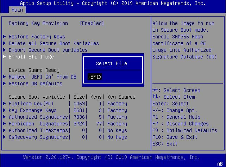
Task: Open Remove 'UEFI CA' from DB
Action: point(43,77)
